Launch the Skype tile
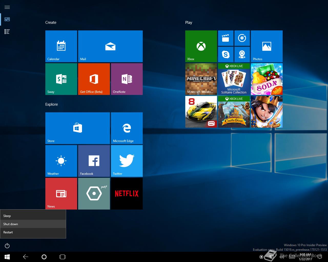Image resolution: width=328 pixels, height=262 pixels. click(226, 54)
